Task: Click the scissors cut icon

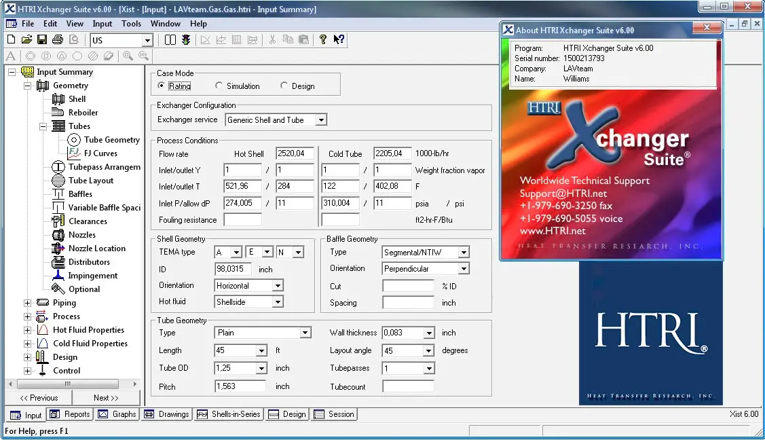Action: pos(272,39)
